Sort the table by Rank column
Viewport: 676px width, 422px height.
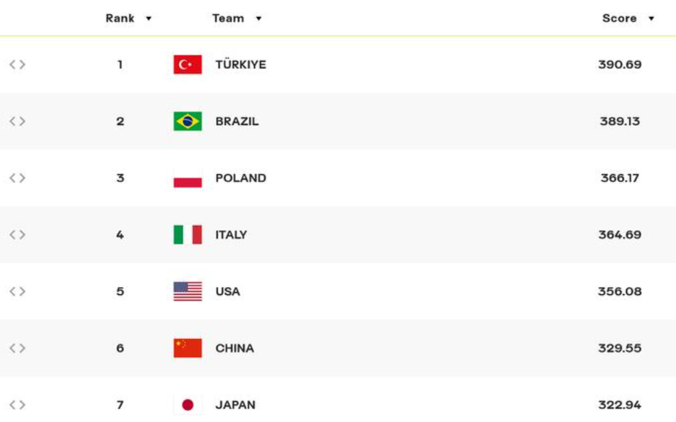coord(129,18)
